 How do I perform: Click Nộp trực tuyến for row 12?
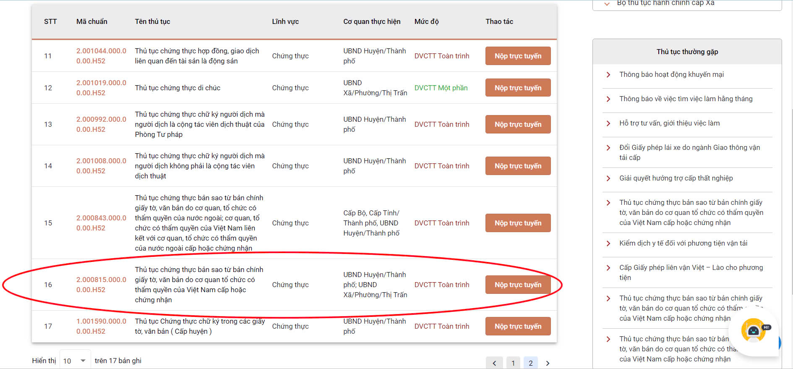pos(518,88)
